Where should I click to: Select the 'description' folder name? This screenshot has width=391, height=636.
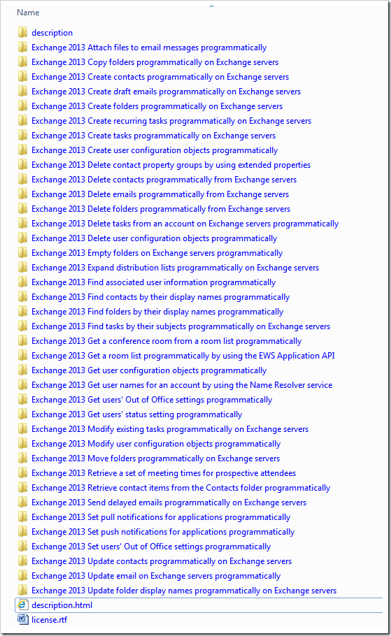[x=52, y=33]
